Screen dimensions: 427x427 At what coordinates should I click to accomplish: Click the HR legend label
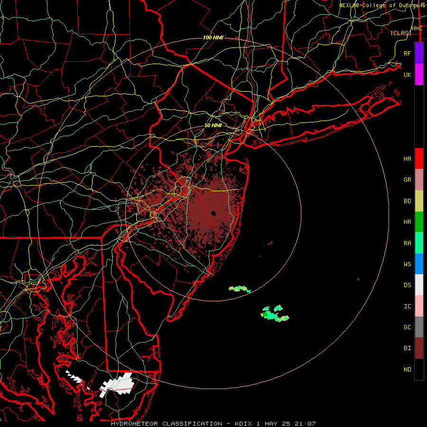click(407, 222)
